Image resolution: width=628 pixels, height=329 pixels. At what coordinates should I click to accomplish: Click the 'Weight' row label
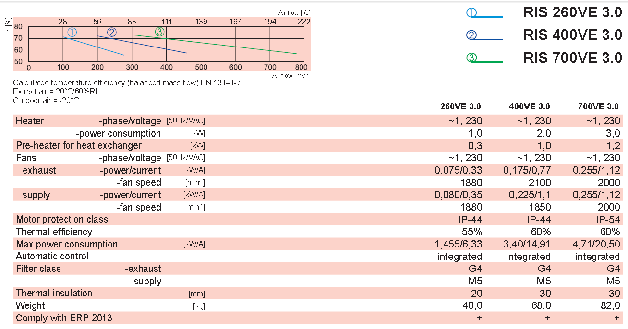tap(30, 305)
